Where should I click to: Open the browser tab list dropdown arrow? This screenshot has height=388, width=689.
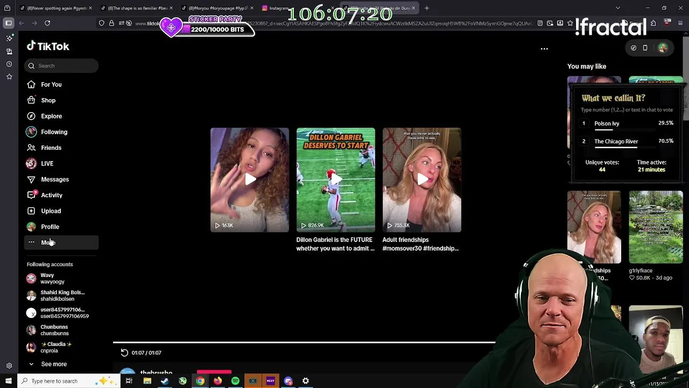point(617,8)
